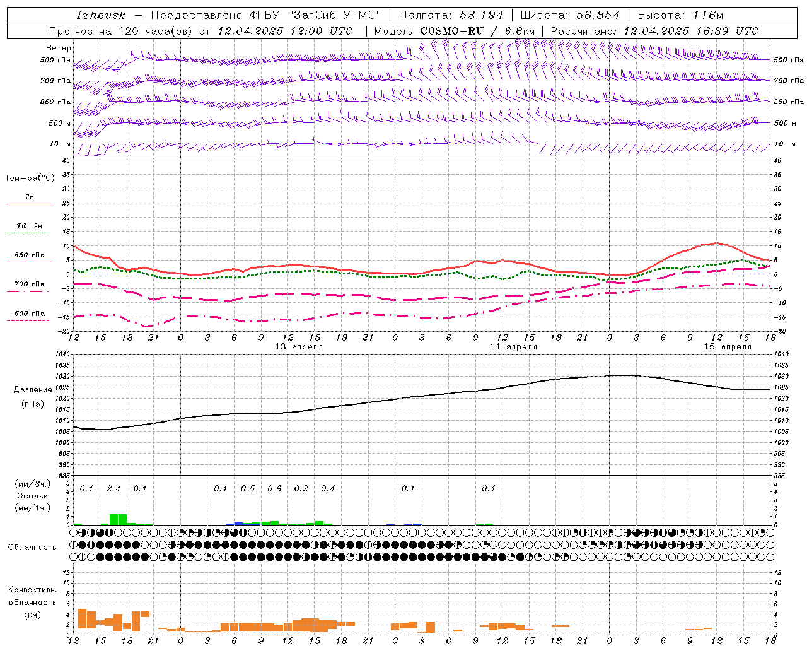Click the 'Облачность' cloudiness label
807x646 pixels.
click(32, 548)
